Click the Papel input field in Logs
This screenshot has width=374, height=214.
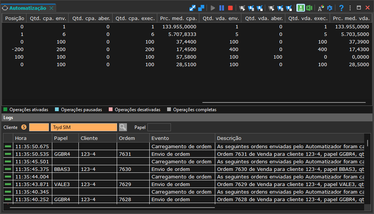(x=159, y=127)
